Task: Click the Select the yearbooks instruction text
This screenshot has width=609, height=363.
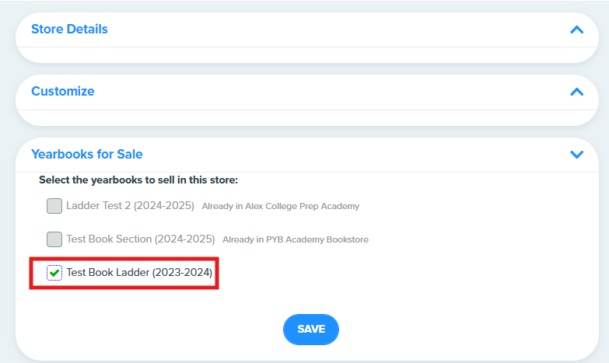Action: tap(138, 180)
